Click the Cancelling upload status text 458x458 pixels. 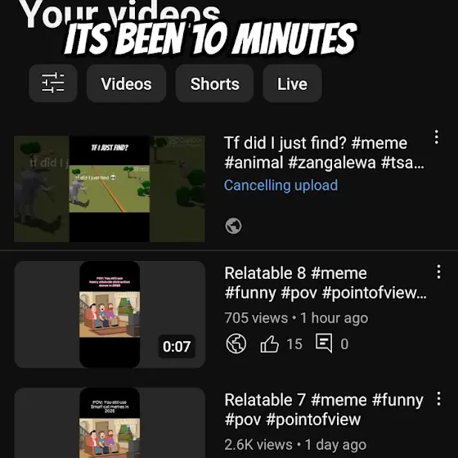click(x=281, y=185)
